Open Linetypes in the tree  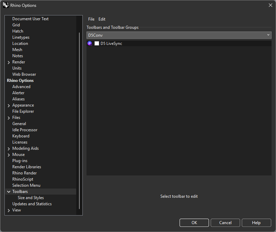click(21, 37)
